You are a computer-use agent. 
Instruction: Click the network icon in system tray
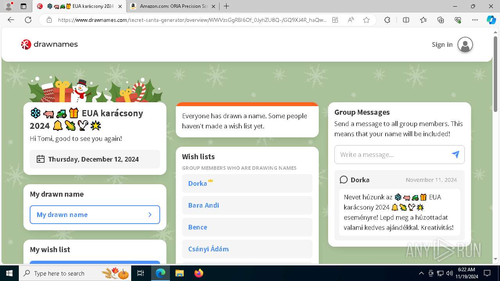[x=440, y=273]
